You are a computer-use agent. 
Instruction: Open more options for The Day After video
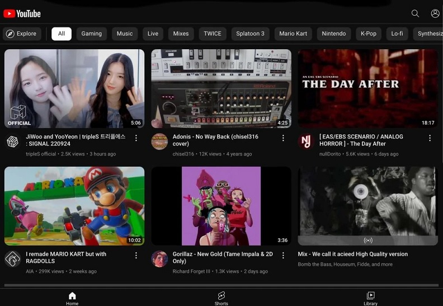(430, 138)
